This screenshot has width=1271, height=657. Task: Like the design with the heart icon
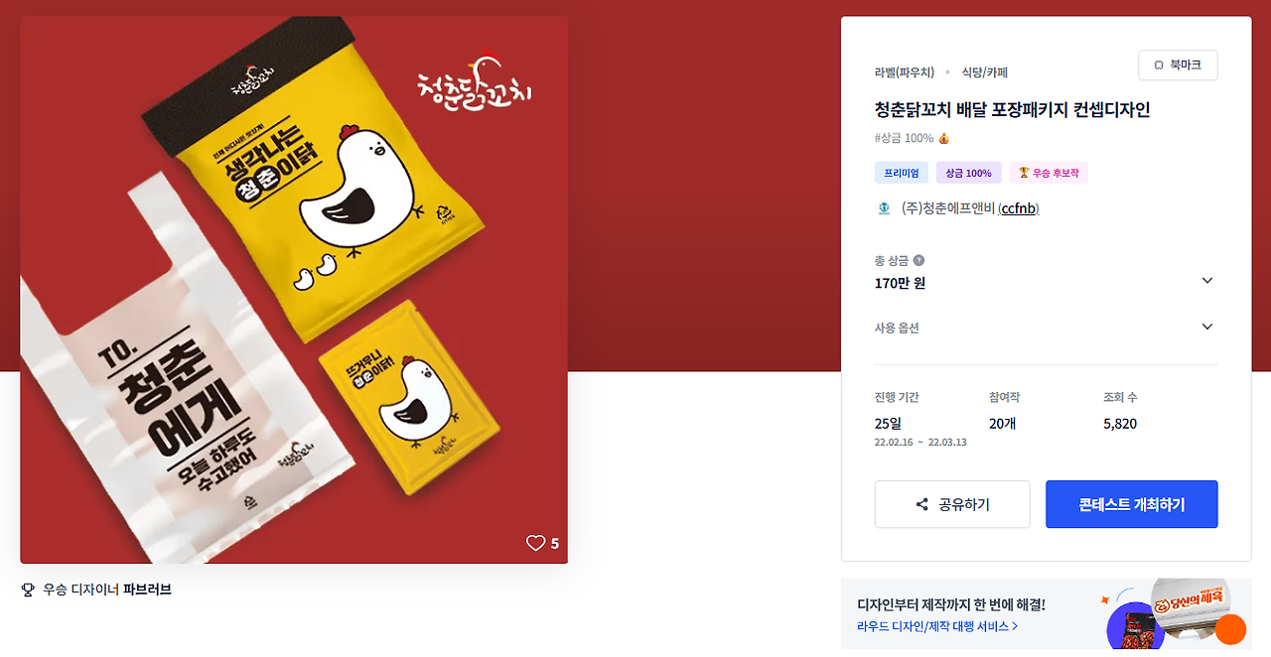click(535, 543)
